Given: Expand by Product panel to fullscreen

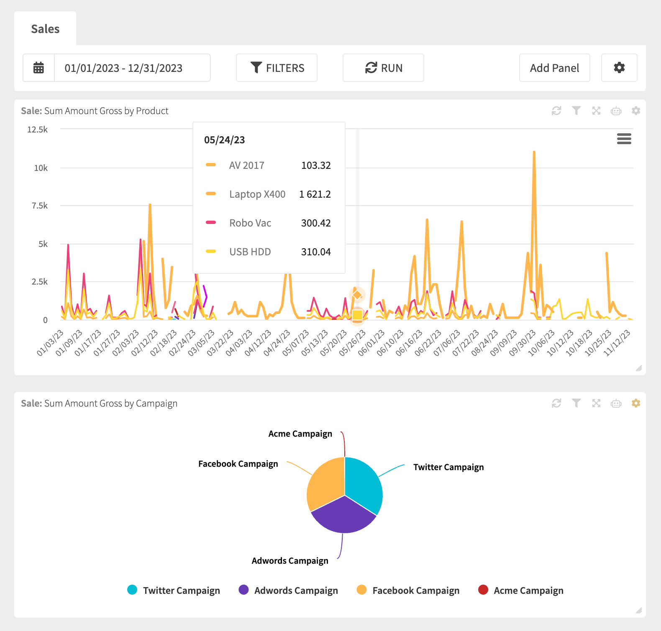Looking at the screenshot, I should coord(596,111).
